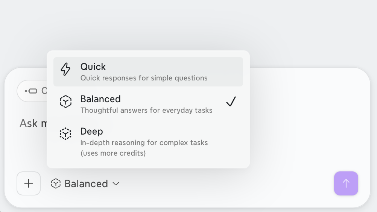
Task: Click "In-depth reasoning for complex tasks" text
Action: tap(144, 142)
